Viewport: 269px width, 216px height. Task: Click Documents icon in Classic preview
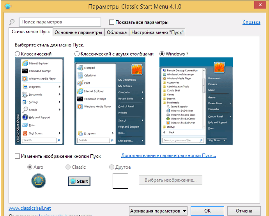[x=25, y=95]
